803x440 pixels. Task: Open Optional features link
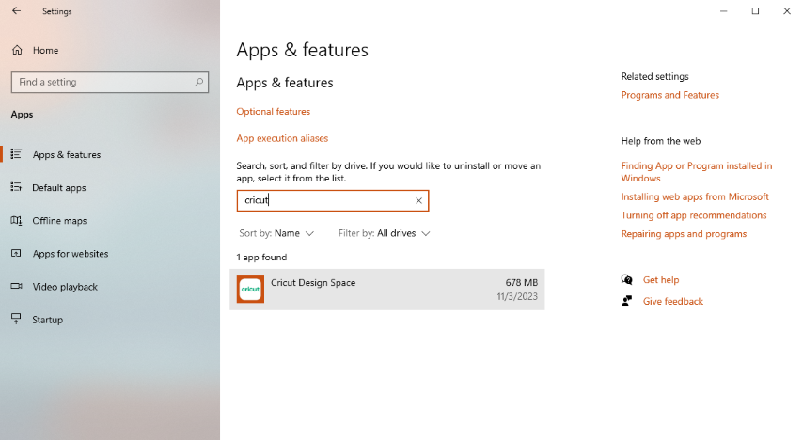[x=273, y=112]
